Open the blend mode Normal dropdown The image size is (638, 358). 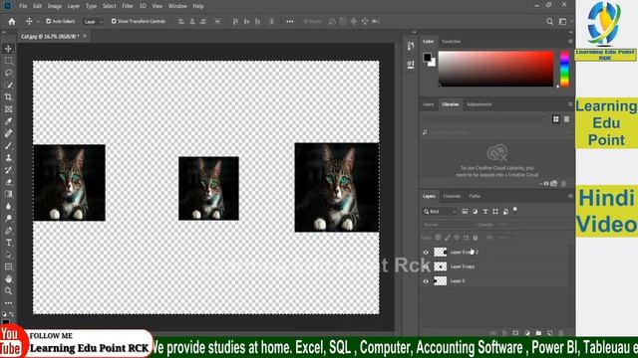coord(448,225)
